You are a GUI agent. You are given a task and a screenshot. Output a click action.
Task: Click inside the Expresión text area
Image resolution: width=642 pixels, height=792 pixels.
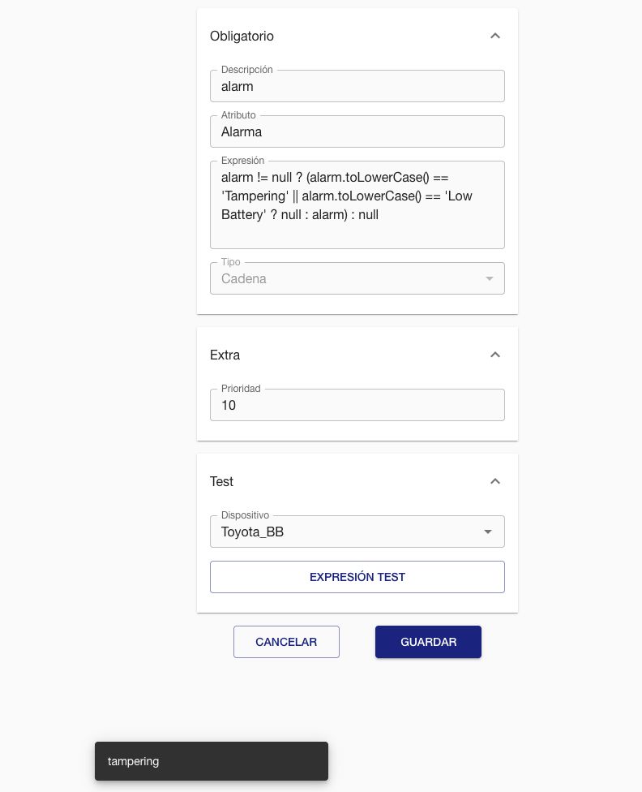click(357, 196)
